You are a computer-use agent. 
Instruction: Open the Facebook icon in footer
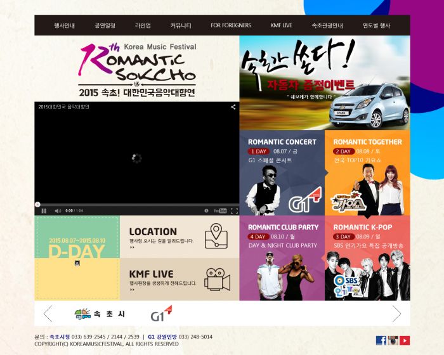pyautogui.click(x=381, y=340)
